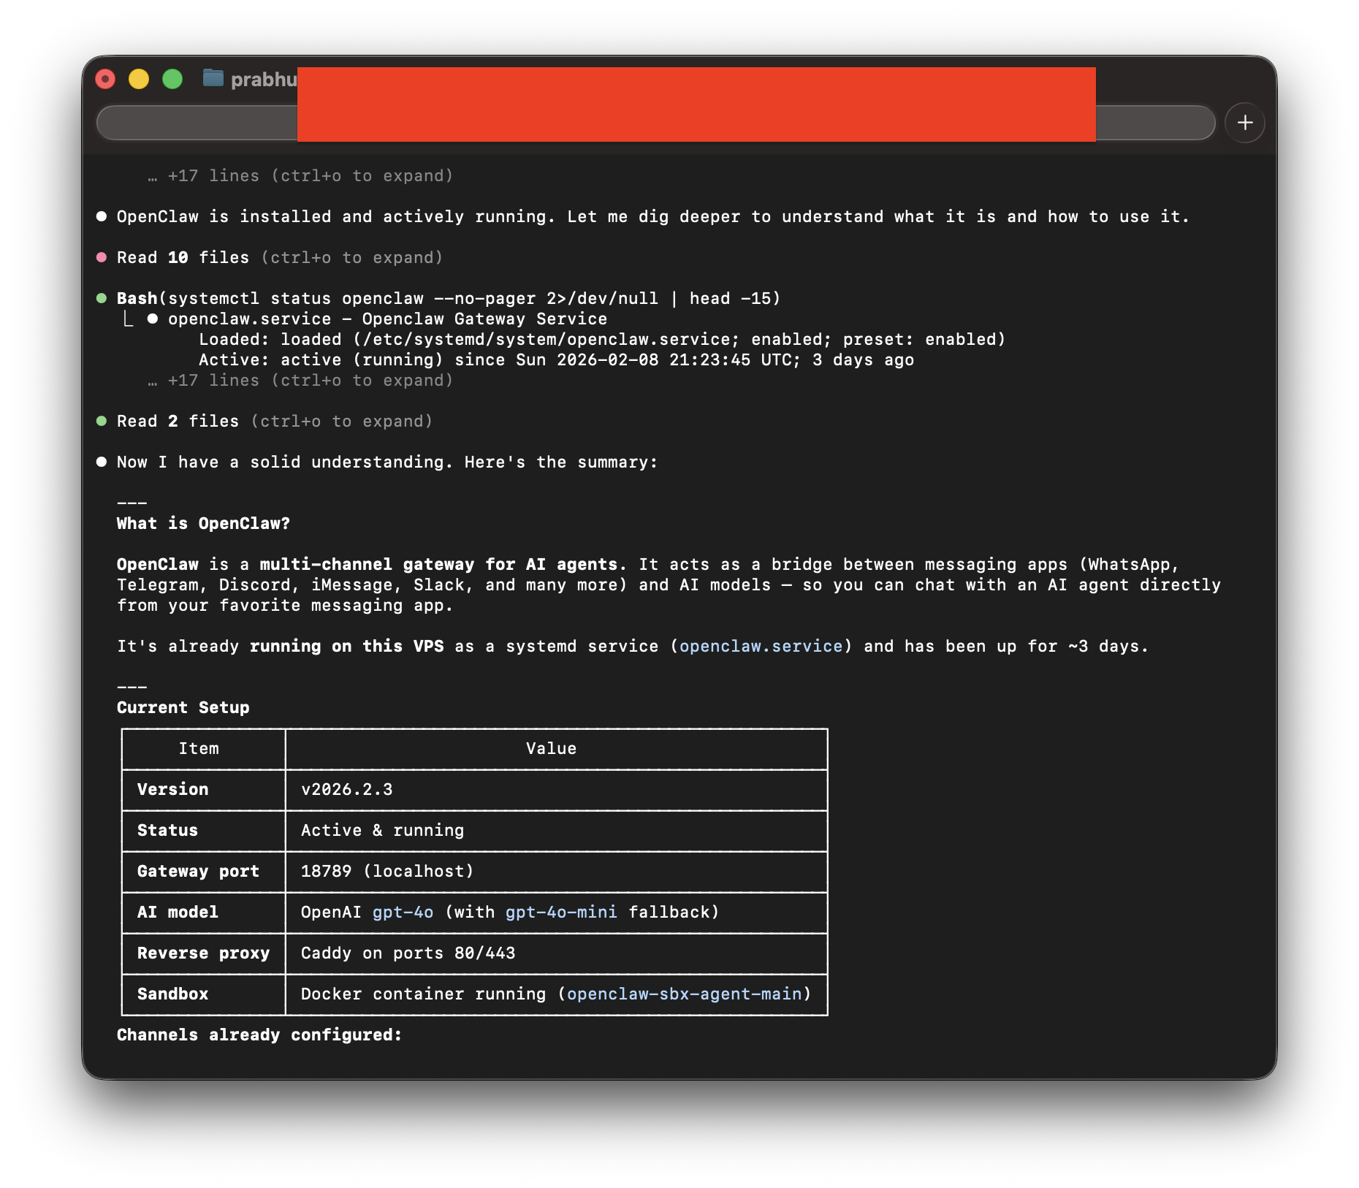Click the green dot beside "Read 2 files"
Screen dimensions: 1359x1188
[102, 420]
